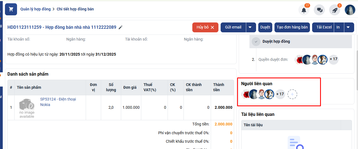This screenshot has height=149, width=358.
Task: Click Chi tiết hợp đồng bán breadcrumb
Action: pyautogui.click(x=75, y=9)
